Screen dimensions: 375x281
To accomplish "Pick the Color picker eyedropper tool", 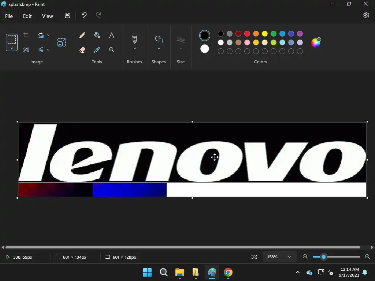I will click(x=97, y=50).
